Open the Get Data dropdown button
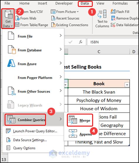The width and height of the screenshot is (139, 163). (8, 19)
